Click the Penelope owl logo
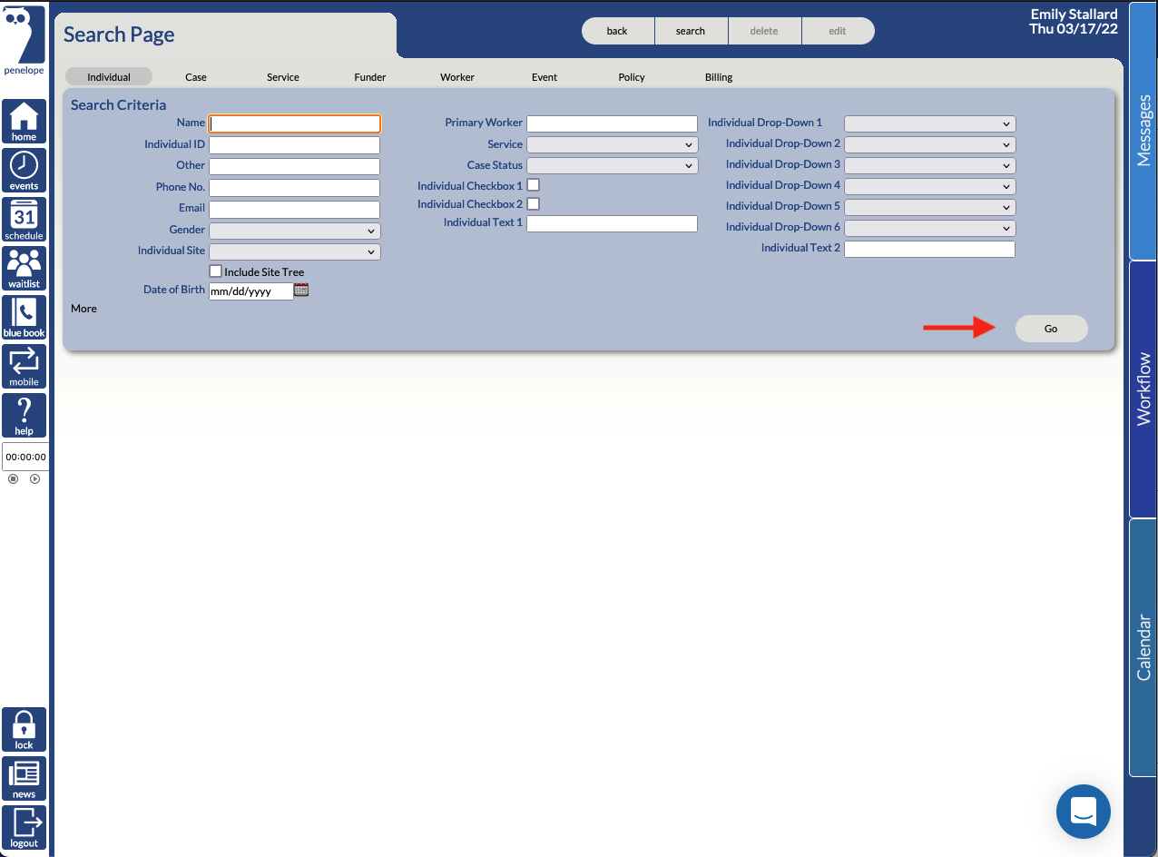 click(x=24, y=40)
